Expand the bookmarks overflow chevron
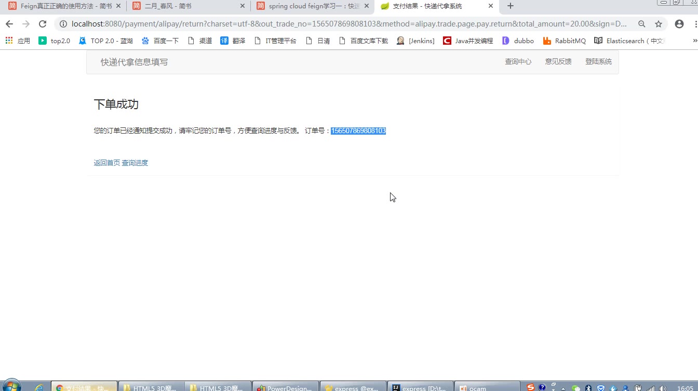The height and width of the screenshot is (391, 698). tap(695, 41)
